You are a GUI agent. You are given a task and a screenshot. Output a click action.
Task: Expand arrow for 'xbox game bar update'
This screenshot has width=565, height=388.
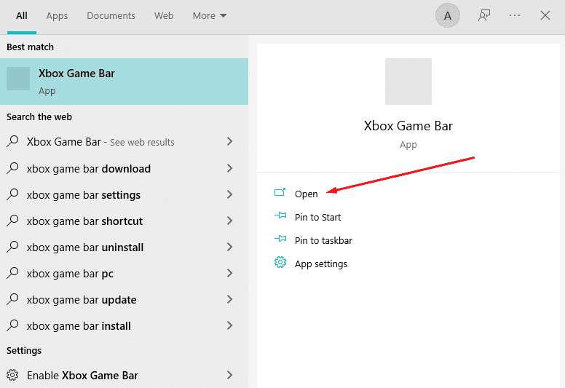(x=229, y=299)
